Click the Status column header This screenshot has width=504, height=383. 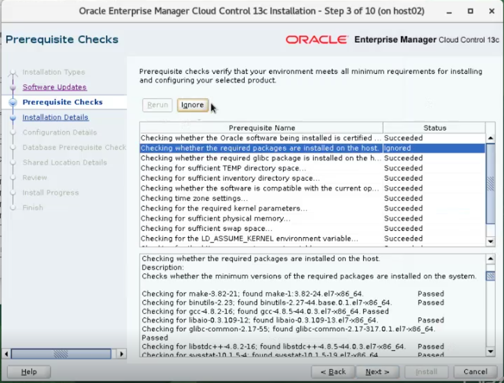coord(434,128)
